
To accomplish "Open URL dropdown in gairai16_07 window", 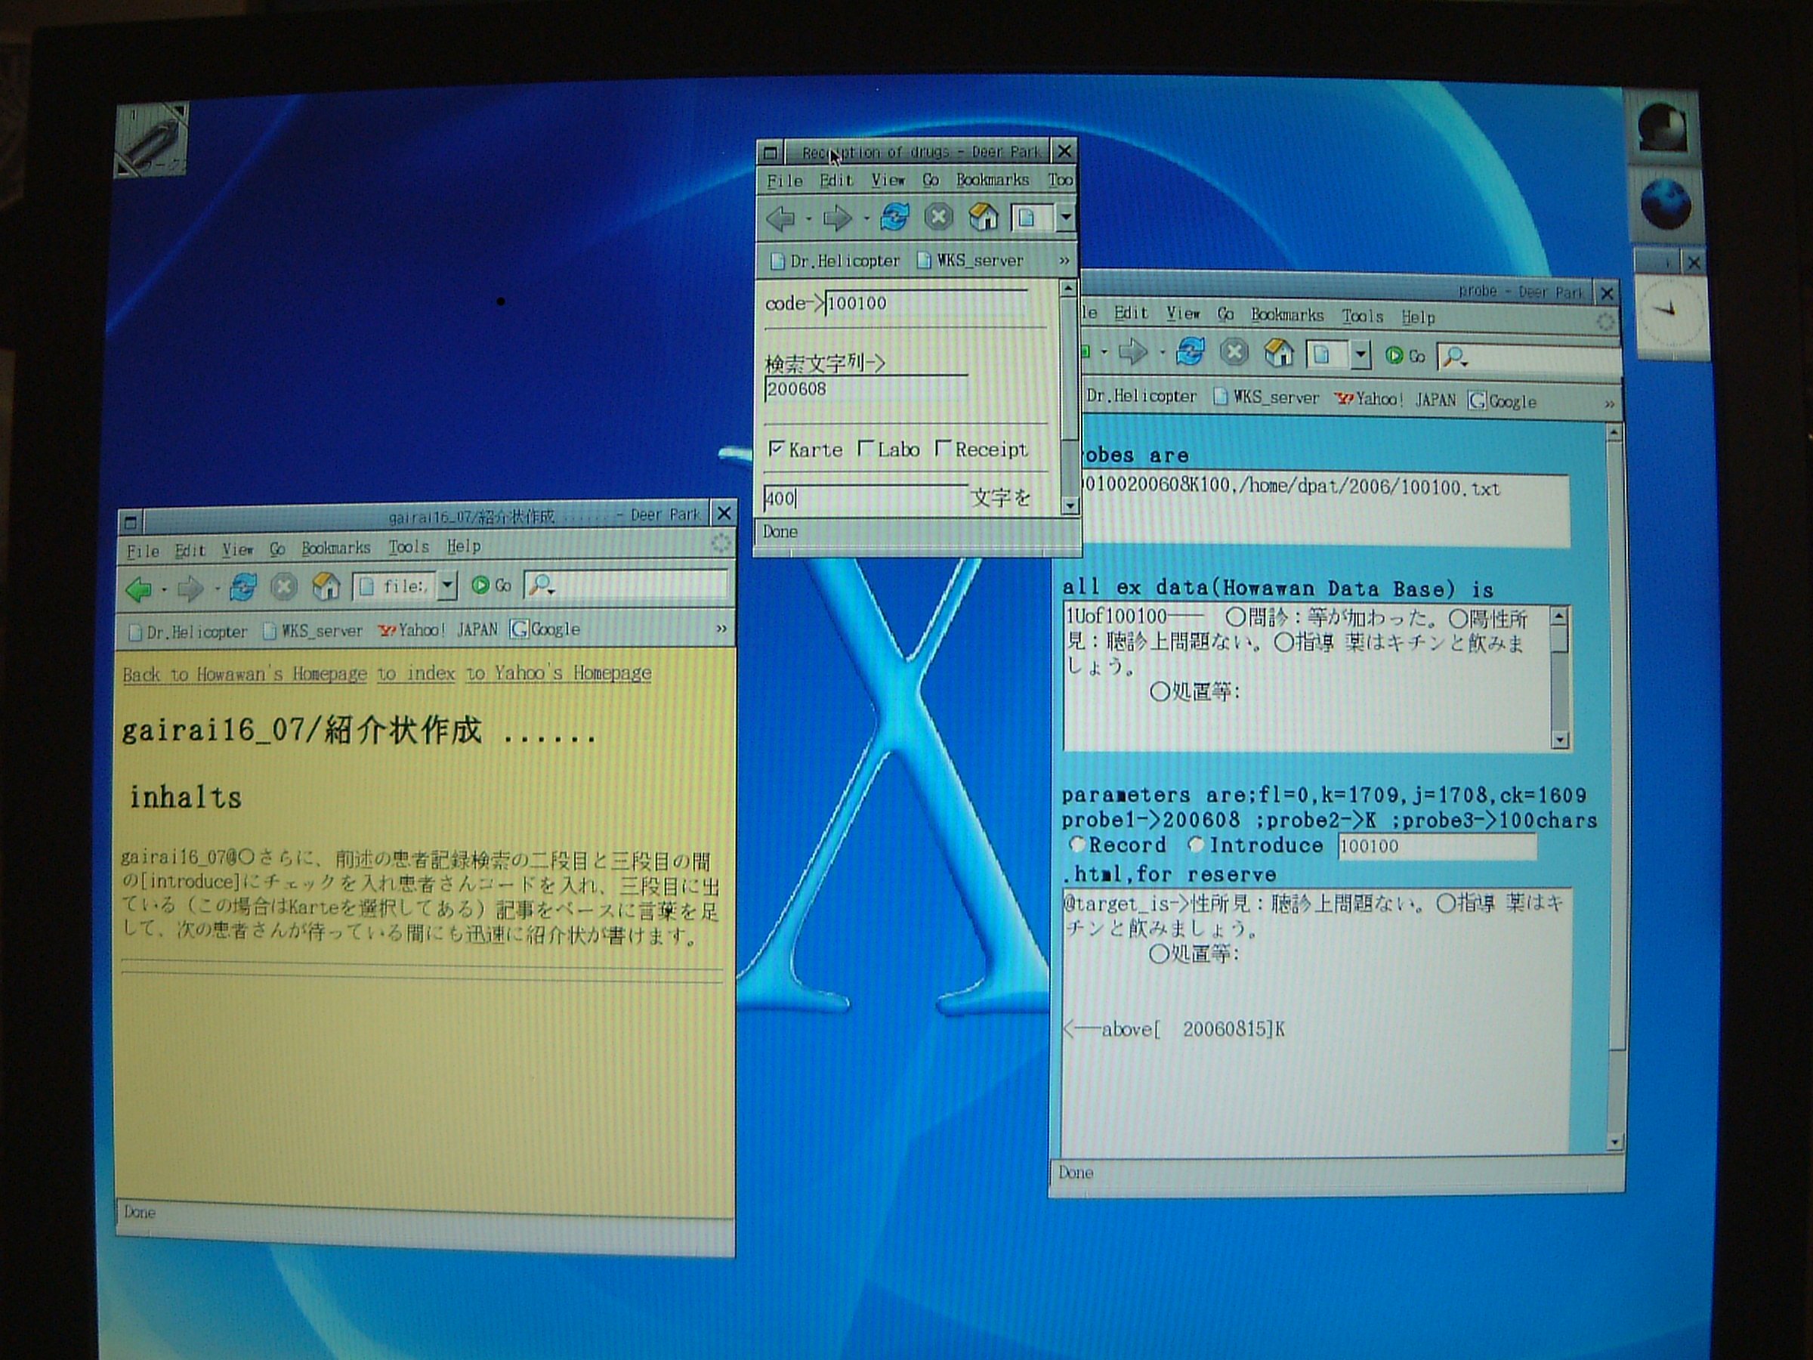I will (447, 586).
